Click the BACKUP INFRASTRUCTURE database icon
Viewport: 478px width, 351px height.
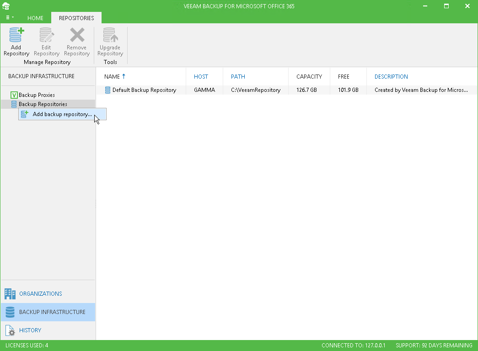coord(10,312)
